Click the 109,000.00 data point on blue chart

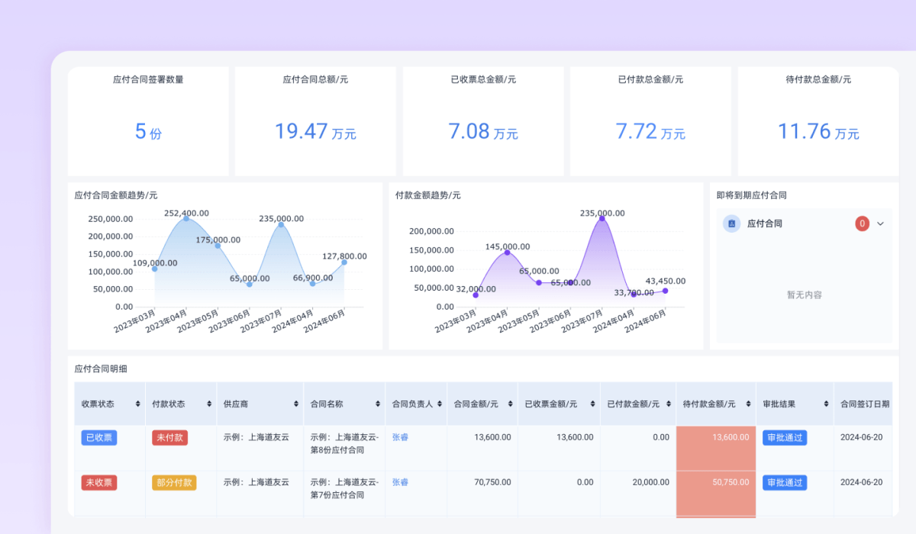(x=155, y=269)
